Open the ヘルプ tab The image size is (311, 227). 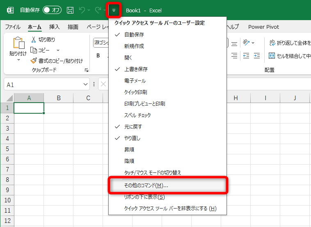click(233, 27)
